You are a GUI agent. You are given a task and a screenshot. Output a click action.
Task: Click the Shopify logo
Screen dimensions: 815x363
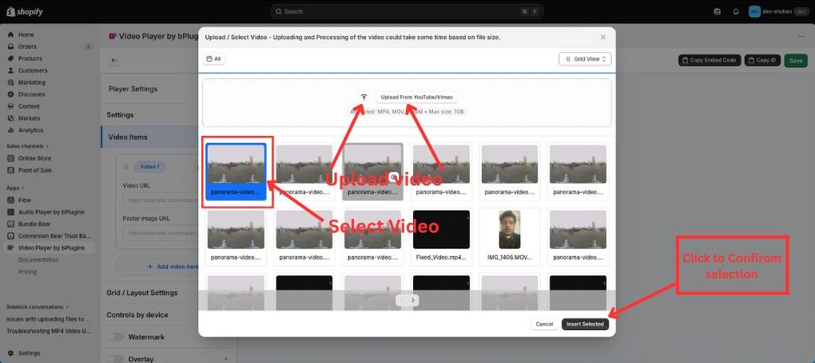pyautogui.click(x=23, y=11)
